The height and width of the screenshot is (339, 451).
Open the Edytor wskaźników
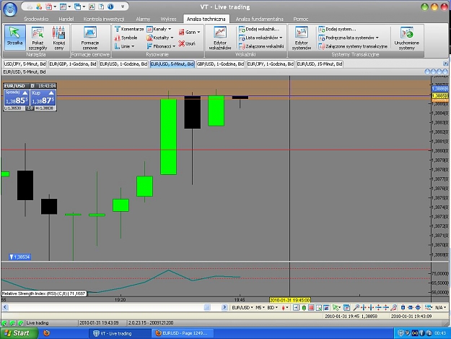coord(220,38)
